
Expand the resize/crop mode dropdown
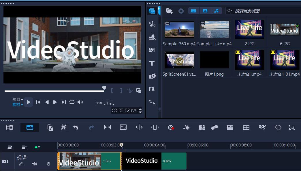click(x=111, y=103)
